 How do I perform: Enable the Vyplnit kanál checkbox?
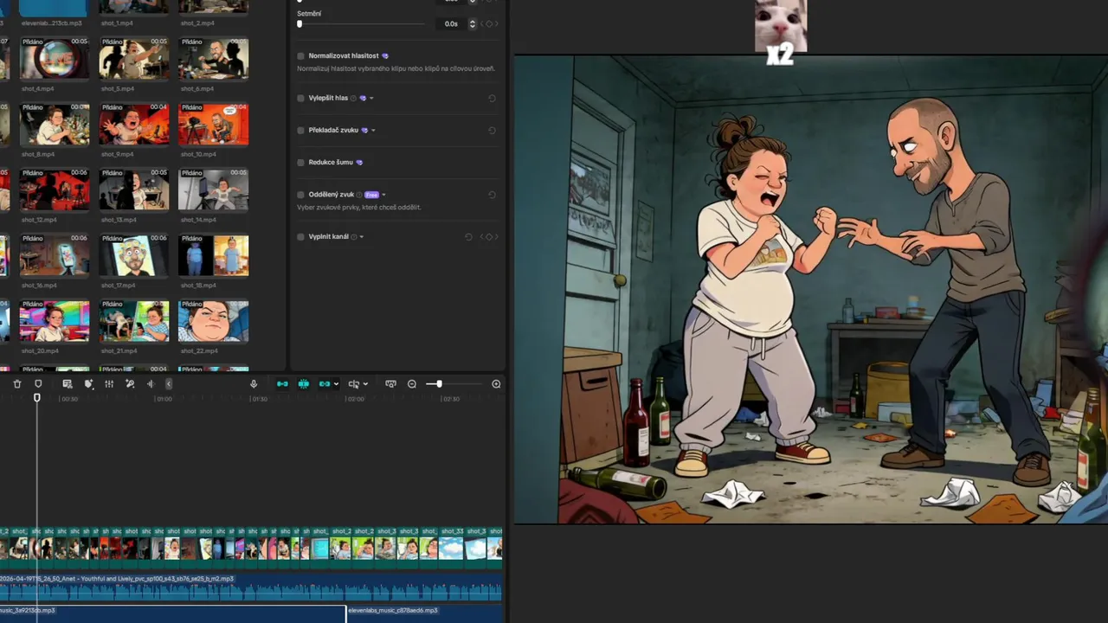click(300, 237)
